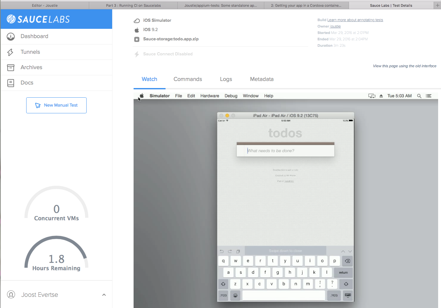The image size is (441, 308).
Task: Open the Hardware menu in Simulator
Action: pos(210,96)
